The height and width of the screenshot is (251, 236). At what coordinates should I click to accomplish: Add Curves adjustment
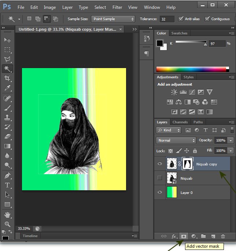tap(192, 92)
